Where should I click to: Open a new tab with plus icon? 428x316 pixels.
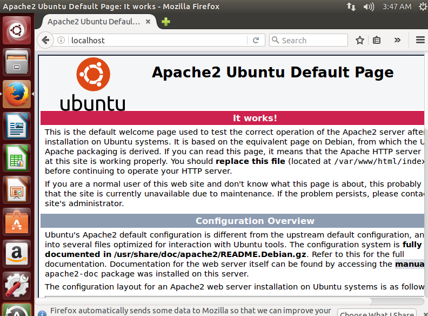click(x=166, y=22)
